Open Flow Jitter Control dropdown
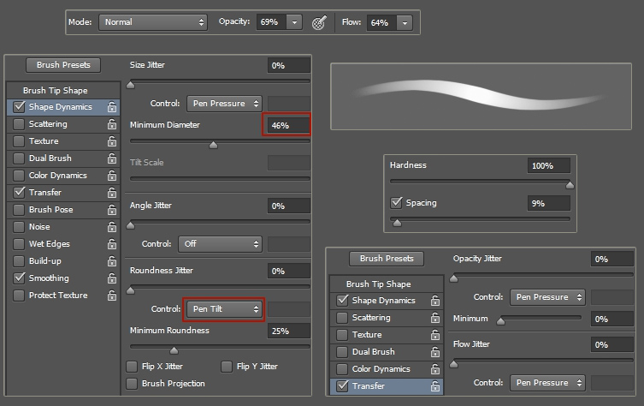Viewport: 644px width, 406px height. coord(547,383)
